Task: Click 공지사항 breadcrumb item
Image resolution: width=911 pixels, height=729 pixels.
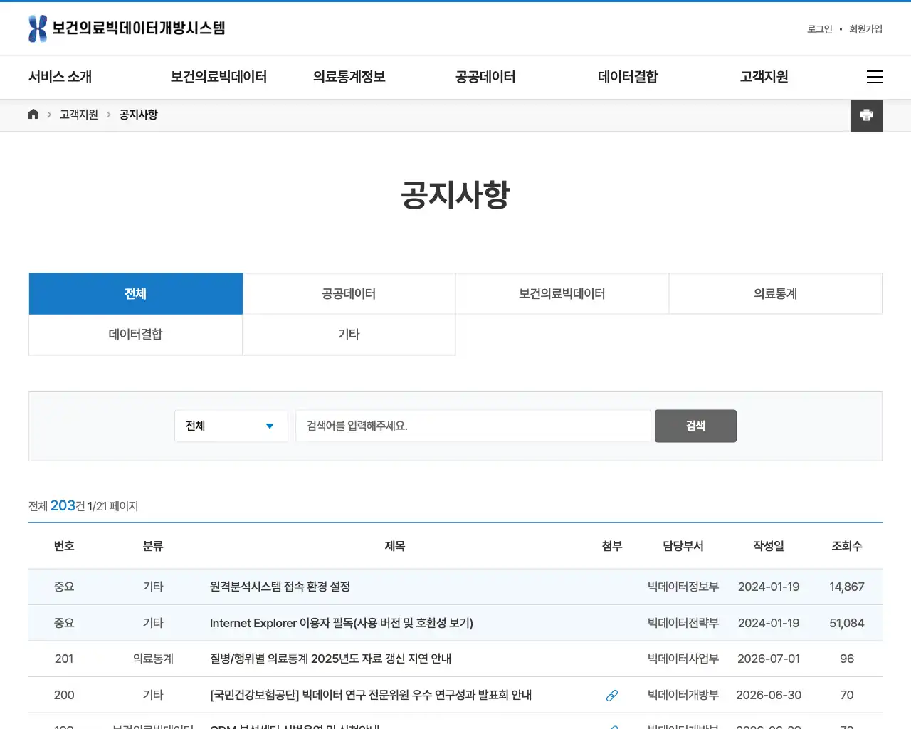Action: tap(139, 115)
